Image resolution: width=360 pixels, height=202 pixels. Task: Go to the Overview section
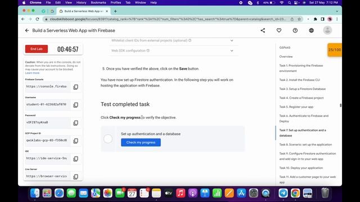tap(286, 57)
